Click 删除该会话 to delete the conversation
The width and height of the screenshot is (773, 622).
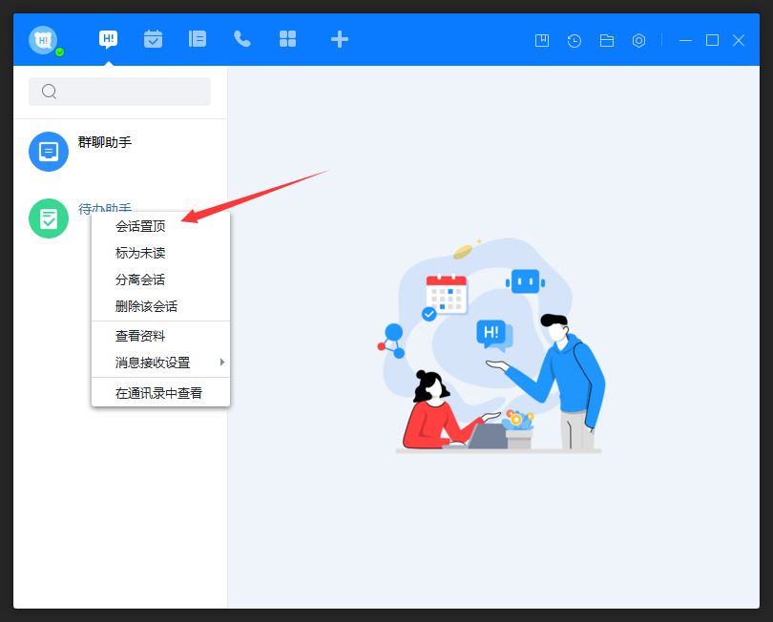(x=148, y=307)
